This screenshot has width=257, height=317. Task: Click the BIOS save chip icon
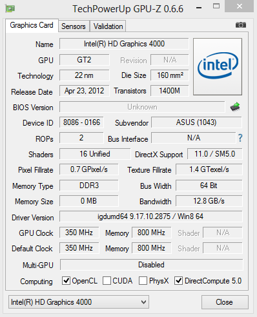(x=235, y=107)
